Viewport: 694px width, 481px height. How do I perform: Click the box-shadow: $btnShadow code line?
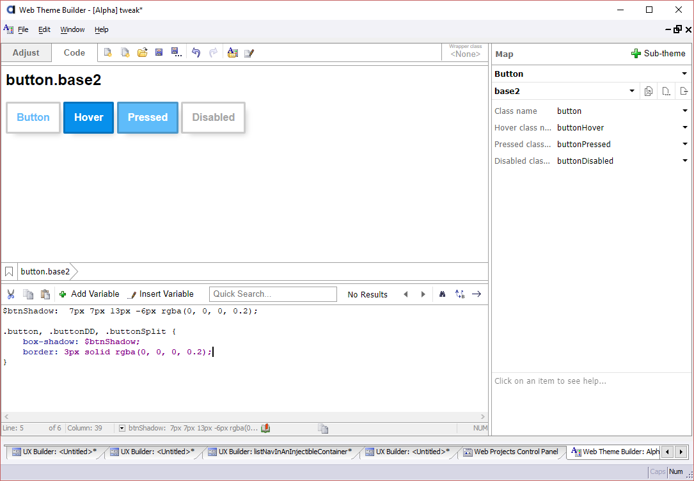[x=81, y=342]
